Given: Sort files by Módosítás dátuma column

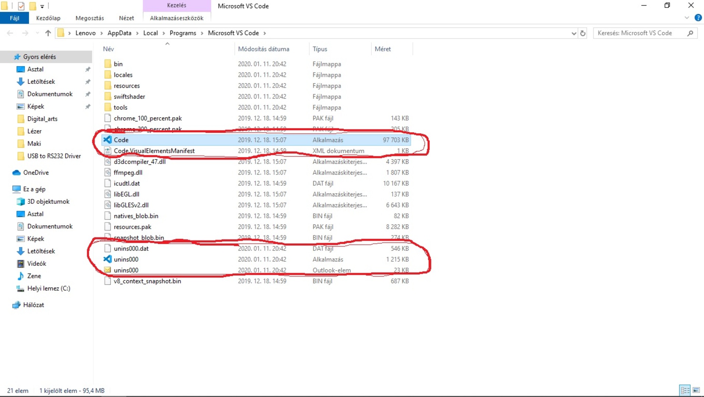Looking at the screenshot, I should (x=263, y=49).
